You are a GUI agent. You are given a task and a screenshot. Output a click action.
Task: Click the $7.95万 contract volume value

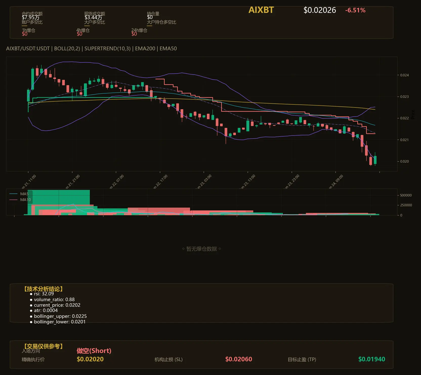[x=31, y=17]
